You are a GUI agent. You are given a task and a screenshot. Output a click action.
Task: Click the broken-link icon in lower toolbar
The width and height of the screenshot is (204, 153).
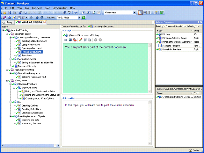31,18
